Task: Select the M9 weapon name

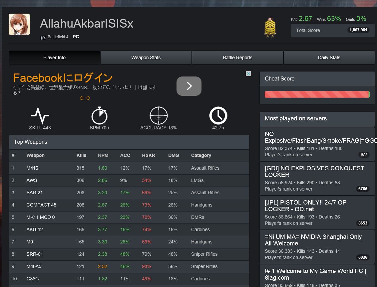Action: (30, 242)
